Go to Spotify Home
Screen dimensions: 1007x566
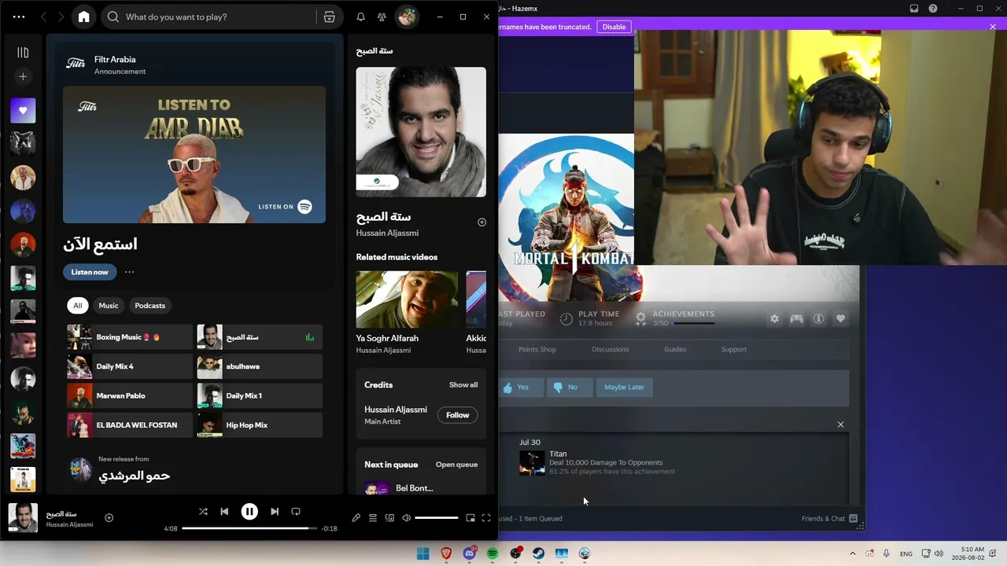[84, 17]
